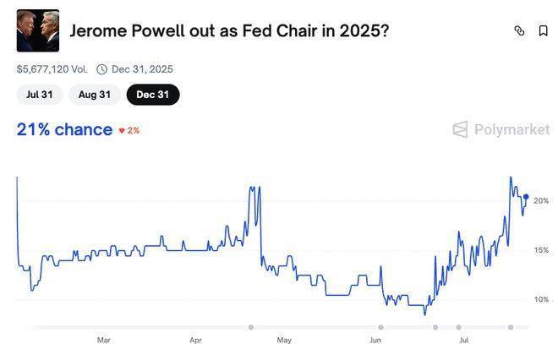The height and width of the screenshot is (344, 558).
Task: Click the blue endpoint dot on the chart line
Action: click(x=526, y=197)
